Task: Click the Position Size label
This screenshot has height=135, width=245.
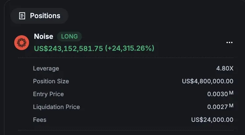Action: click(x=51, y=81)
